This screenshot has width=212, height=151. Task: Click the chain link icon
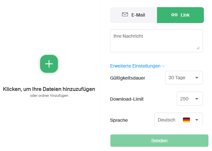coord(174,15)
